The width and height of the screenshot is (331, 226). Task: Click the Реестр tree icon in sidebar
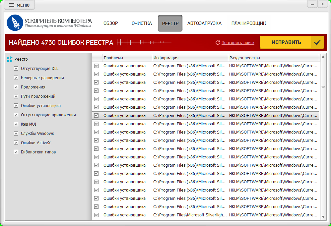(10, 59)
